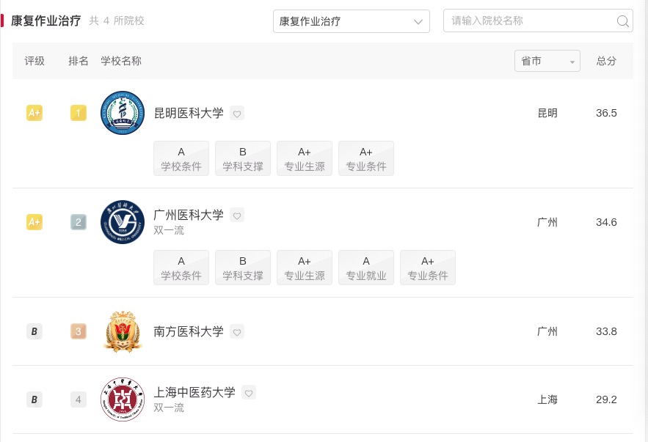Click the 总分 column header
This screenshot has width=648, height=442.
605,61
